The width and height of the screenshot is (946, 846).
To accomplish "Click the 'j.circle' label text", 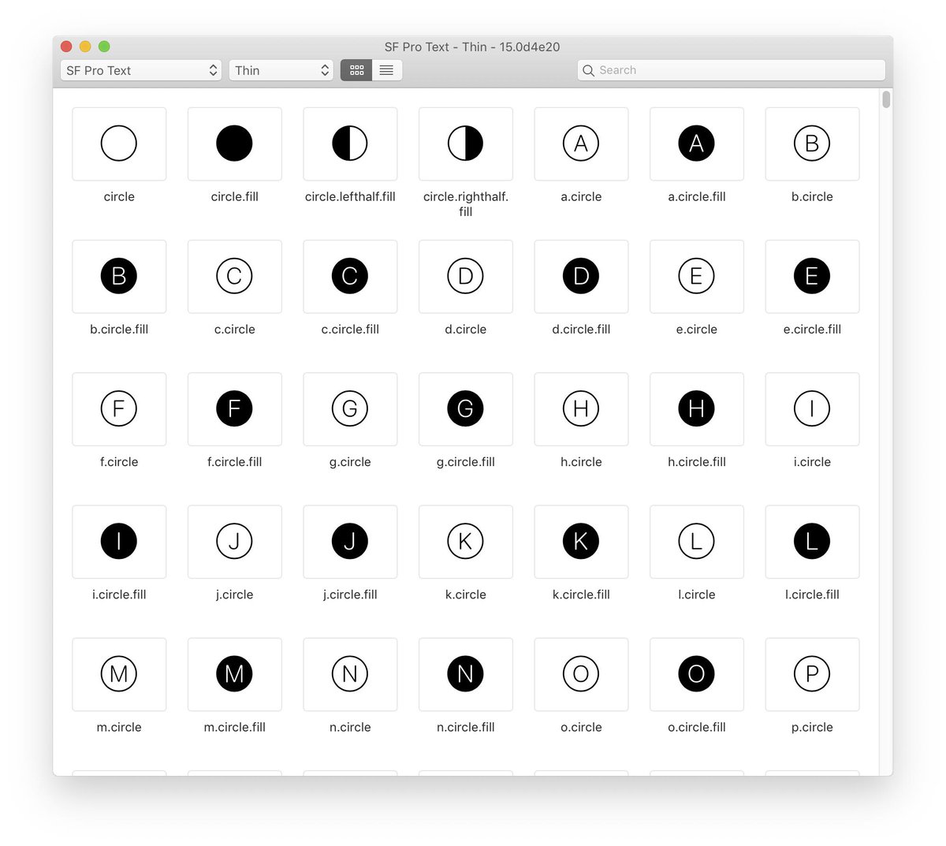I will (x=235, y=595).
